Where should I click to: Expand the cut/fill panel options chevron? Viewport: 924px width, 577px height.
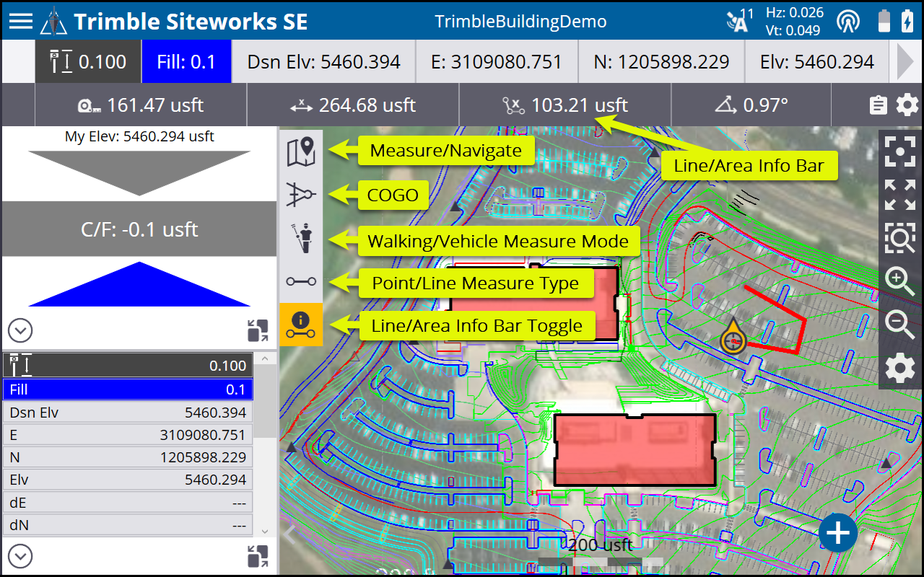coord(20,330)
